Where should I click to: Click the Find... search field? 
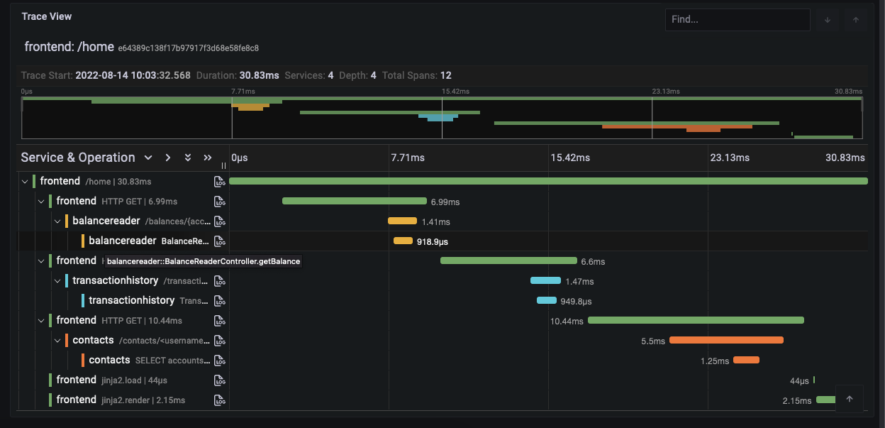point(737,20)
